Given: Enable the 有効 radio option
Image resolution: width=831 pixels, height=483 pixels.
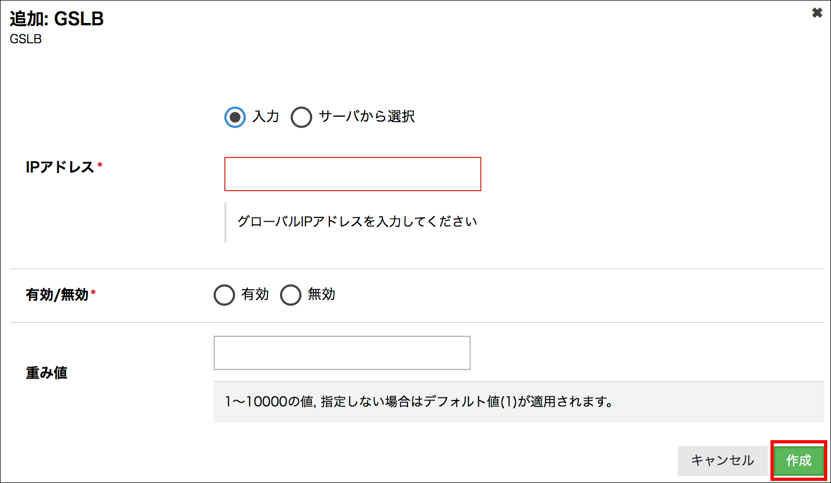Looking at the screenshot, I should (224, 295).
